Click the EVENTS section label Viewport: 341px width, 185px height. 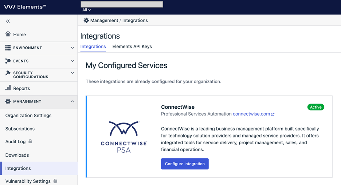point(21,61)
